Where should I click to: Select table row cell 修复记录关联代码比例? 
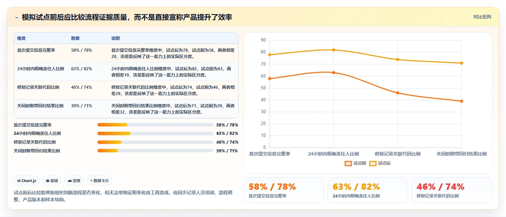(38, 87)
